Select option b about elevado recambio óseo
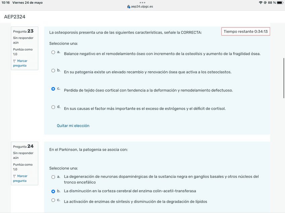The image size is (285, 213). [53, 71]
